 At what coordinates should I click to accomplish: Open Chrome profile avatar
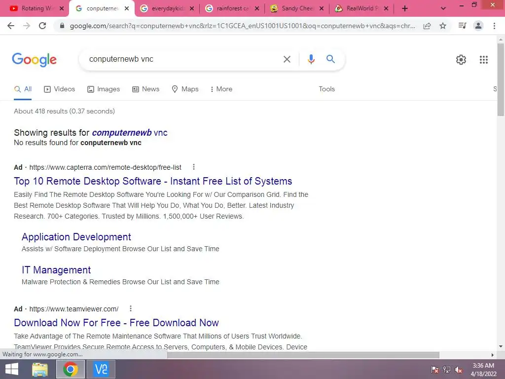tap(478, 26)
